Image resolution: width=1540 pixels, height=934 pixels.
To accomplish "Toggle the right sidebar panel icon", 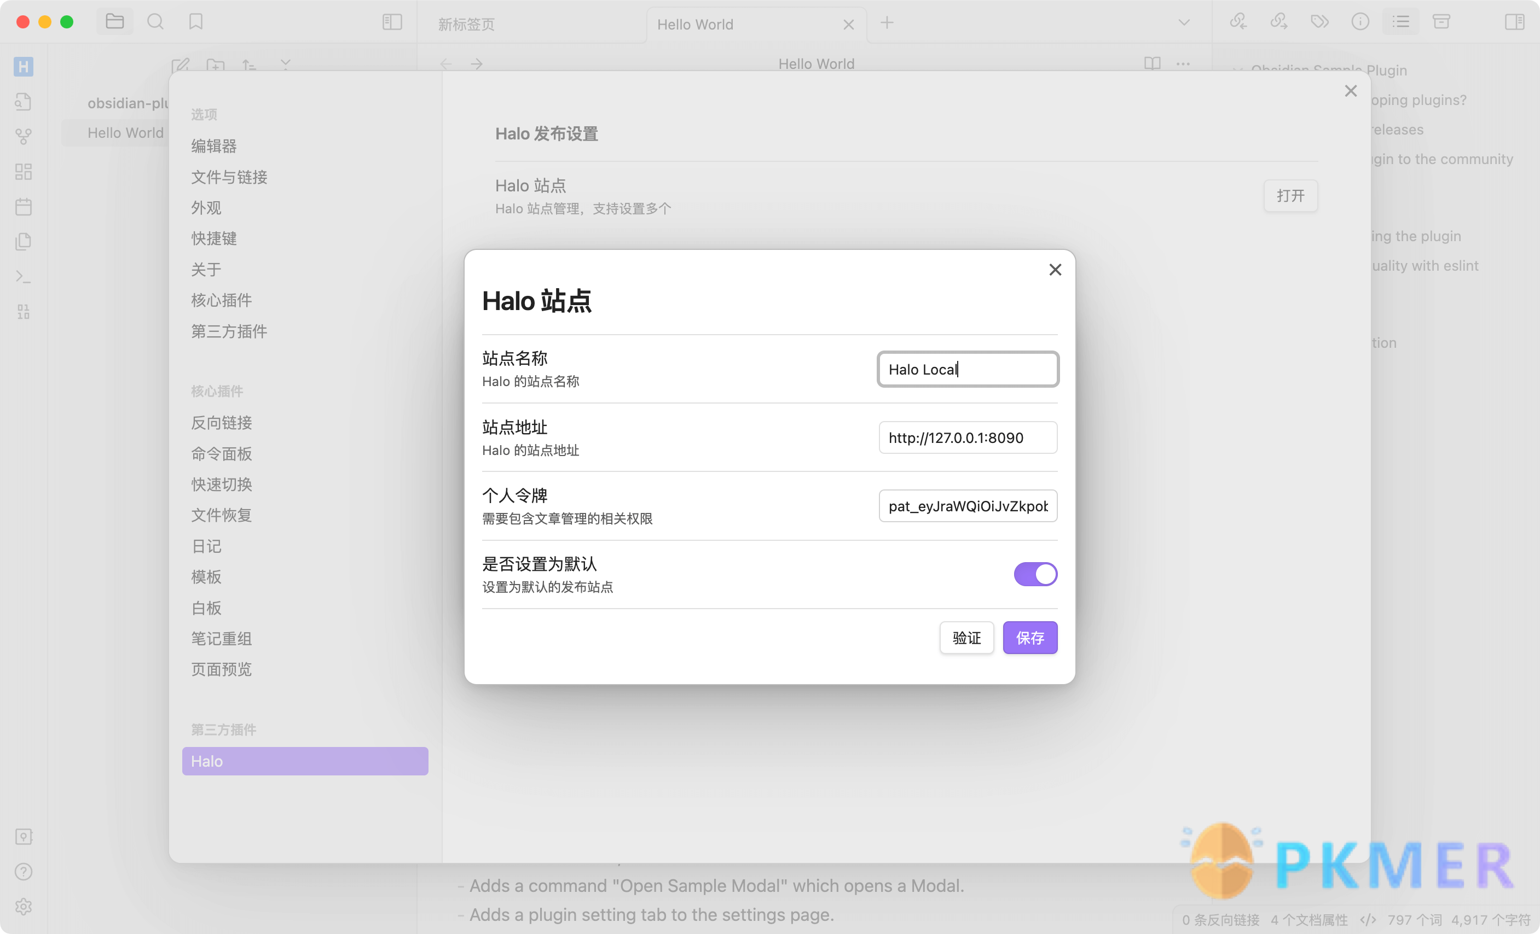I will coord(1514,22).
